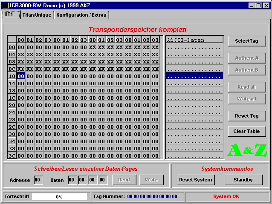The height and width of the screenshot is (204, 272).
Task: Select row header 28 in memory table
Action: click(12, 120)
